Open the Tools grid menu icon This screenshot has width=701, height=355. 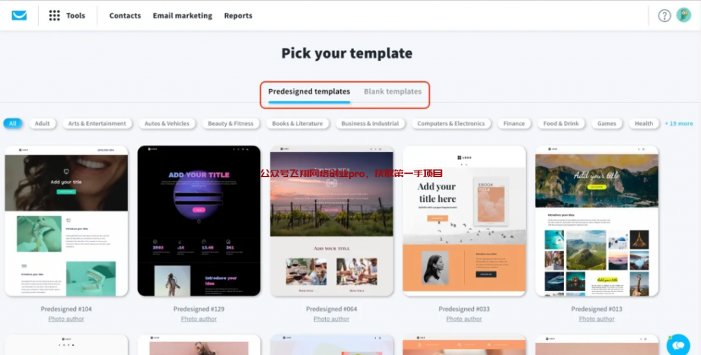click(x=54, y=16)
